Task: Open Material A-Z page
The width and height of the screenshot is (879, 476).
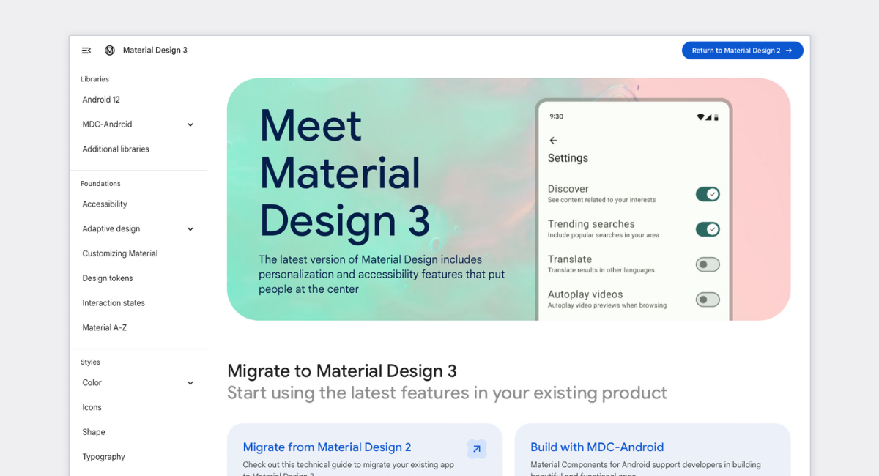Action: 105,327
